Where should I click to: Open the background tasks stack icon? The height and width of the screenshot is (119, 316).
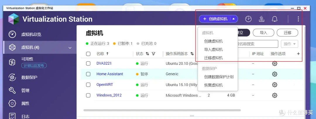pos(261,19)
